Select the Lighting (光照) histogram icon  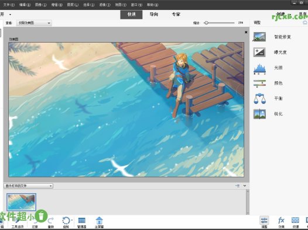coord(259,69)
